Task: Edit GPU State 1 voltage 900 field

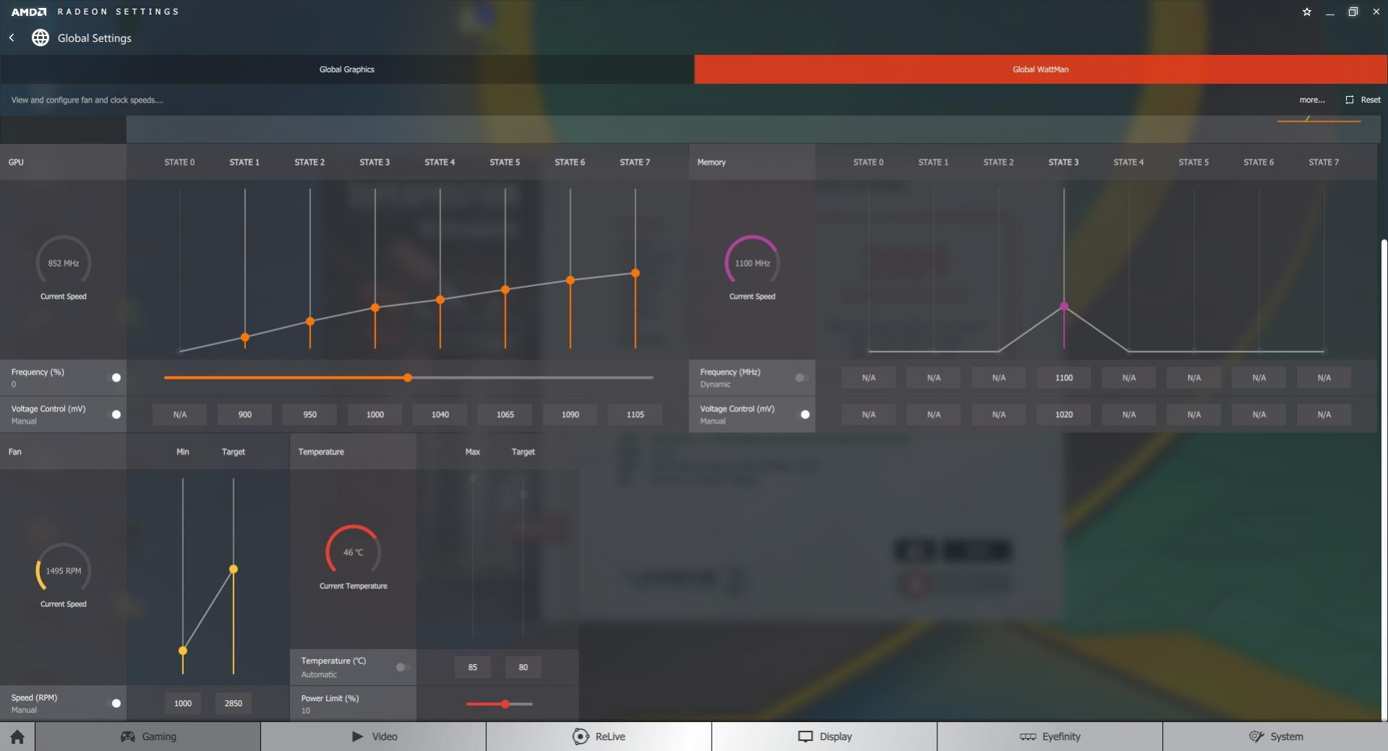Action: (245, 414)
